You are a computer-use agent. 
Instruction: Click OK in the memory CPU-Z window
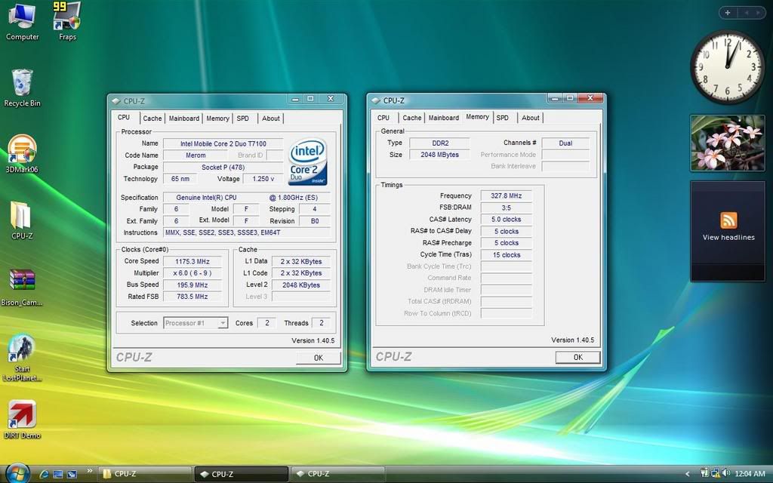tap(577, 357)
